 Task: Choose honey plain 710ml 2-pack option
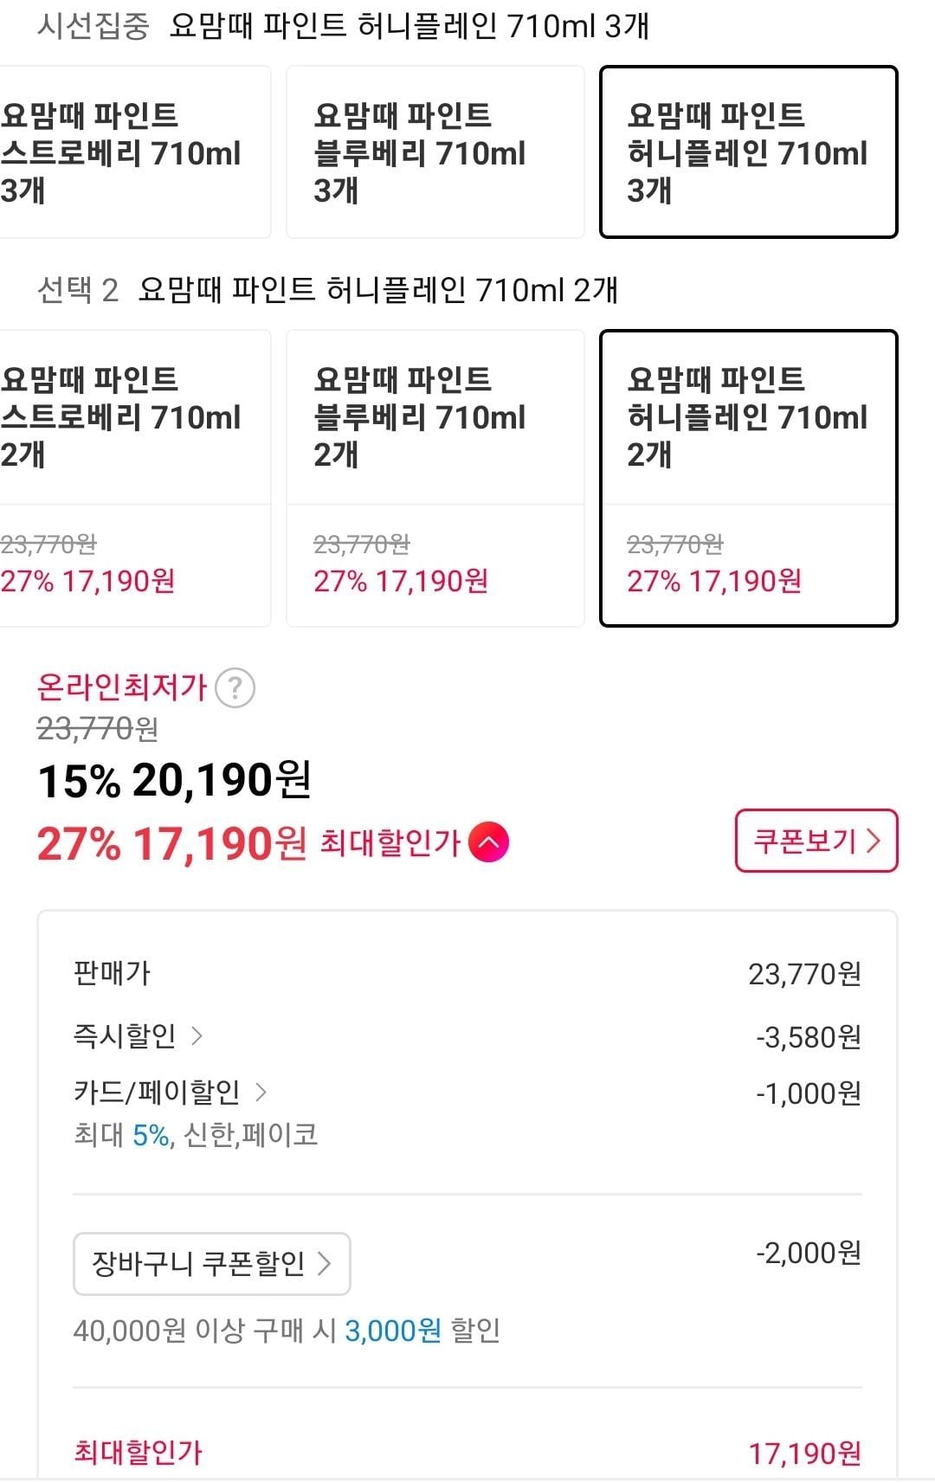(x=748, y=478)
